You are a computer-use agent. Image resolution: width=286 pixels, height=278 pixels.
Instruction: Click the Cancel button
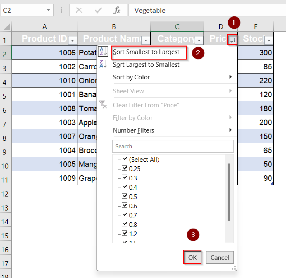pos(220,257)
